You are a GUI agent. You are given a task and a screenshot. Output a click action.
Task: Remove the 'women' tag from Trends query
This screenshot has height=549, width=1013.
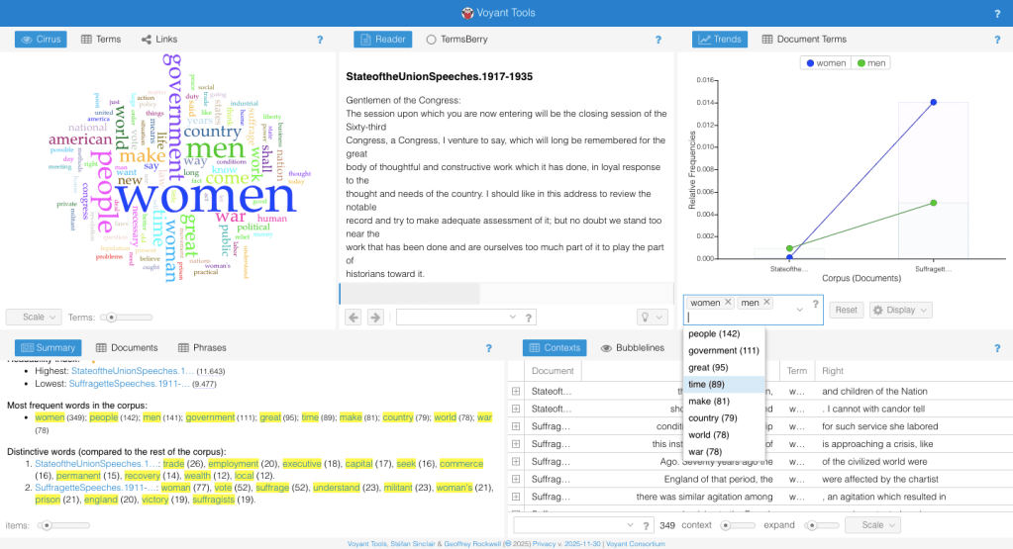[728, 303]
